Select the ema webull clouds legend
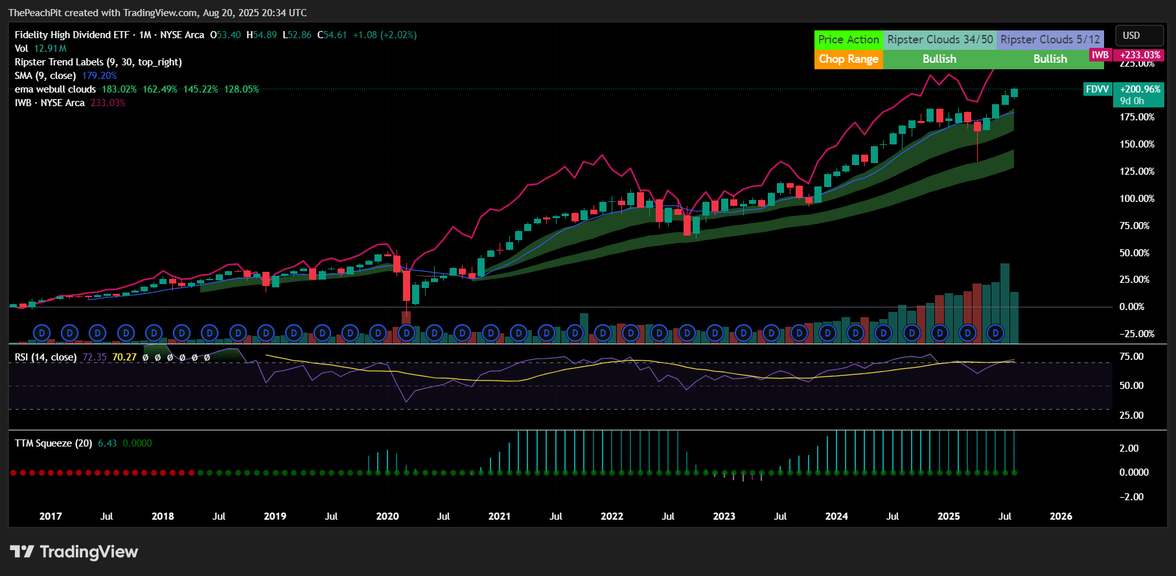The width and height of the screenshot is (1176, 576). pyautogui.click(x=55, y=89)
